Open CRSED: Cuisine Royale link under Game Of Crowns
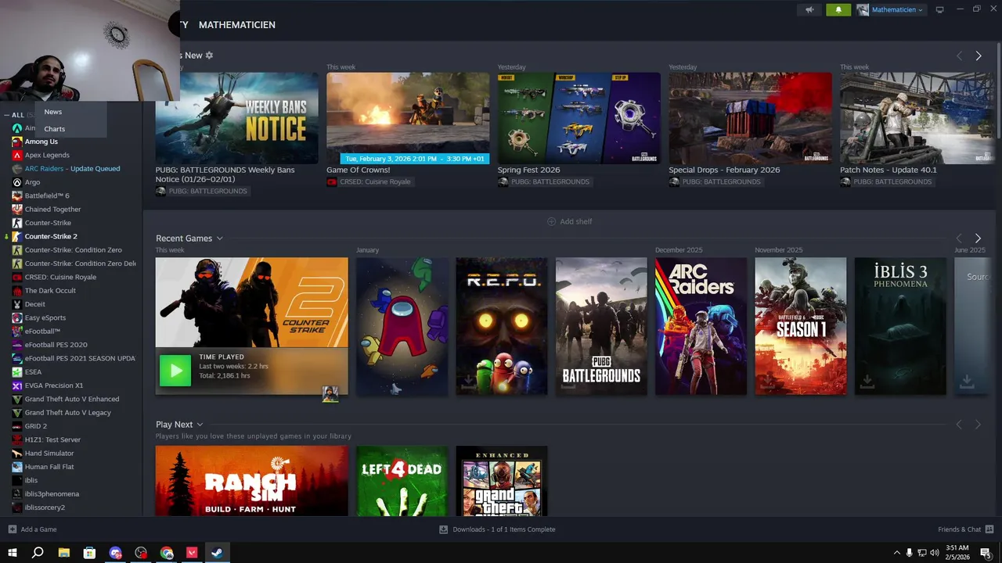1002x563 pixels. coord(375,182)
